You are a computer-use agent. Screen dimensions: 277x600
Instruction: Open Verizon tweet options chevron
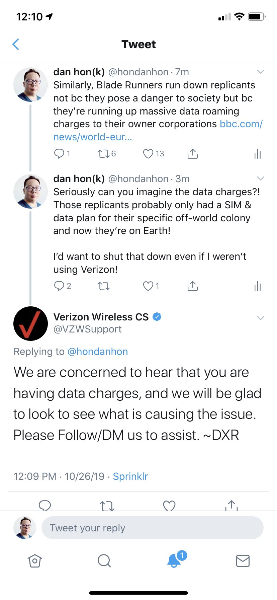[x=260, y=318]
